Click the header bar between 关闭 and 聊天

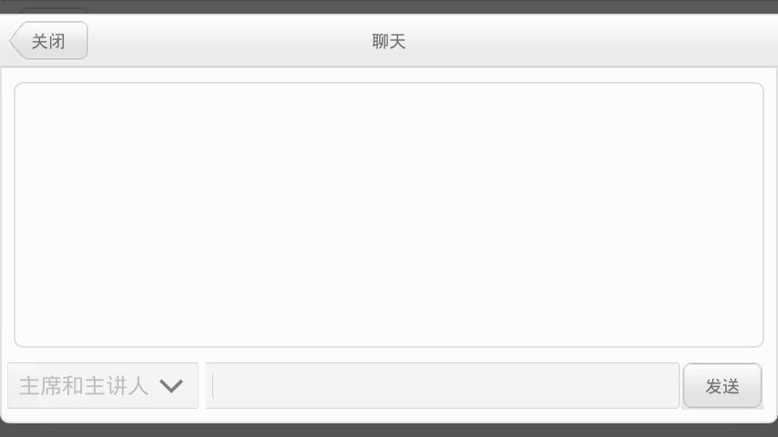[x=230, y=41]
